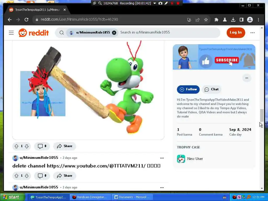
Task: Click the Reddit logo
Action: coord(34,33)
